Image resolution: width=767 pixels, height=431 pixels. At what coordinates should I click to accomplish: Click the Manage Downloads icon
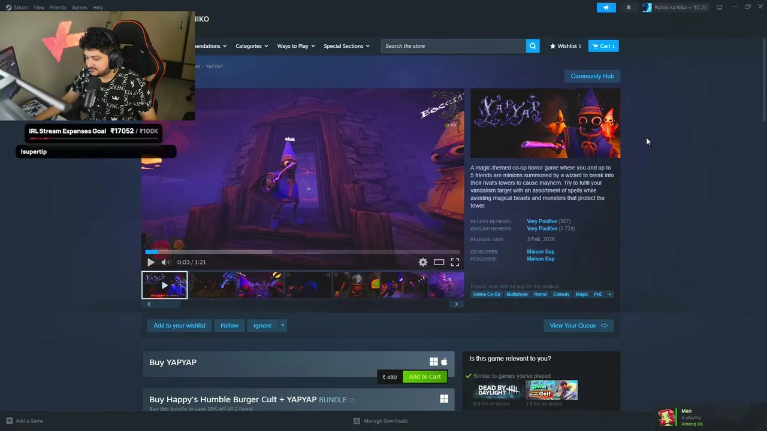pyautogui.click(x=357, y=421)
